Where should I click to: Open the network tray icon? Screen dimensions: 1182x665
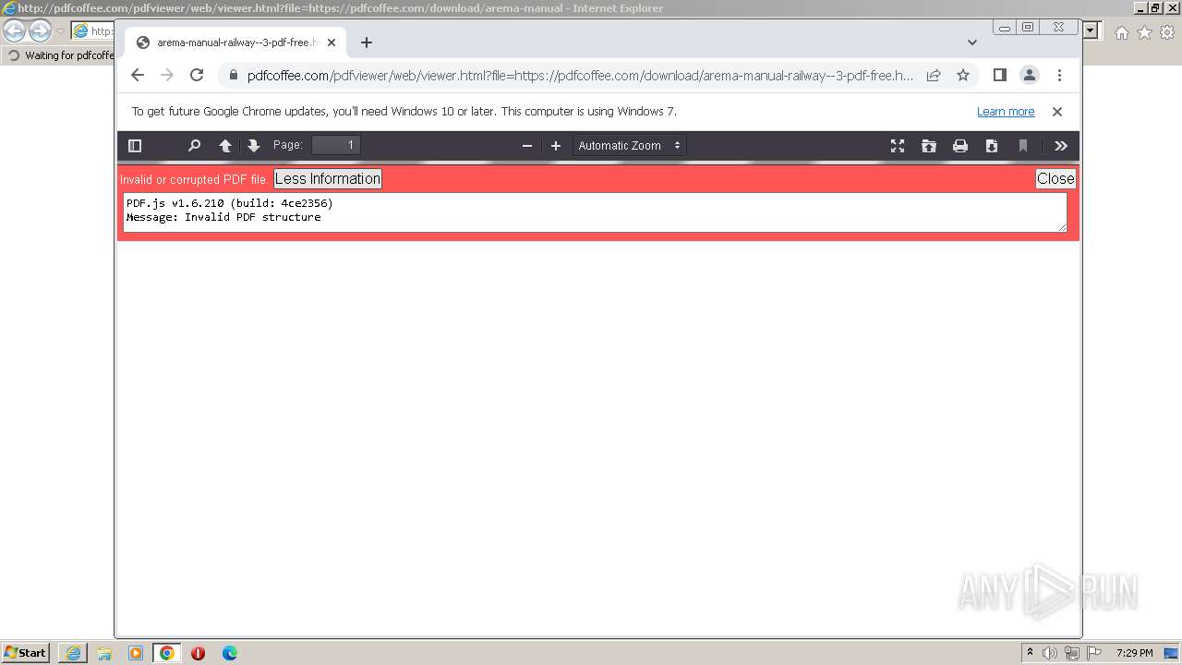1072,653
